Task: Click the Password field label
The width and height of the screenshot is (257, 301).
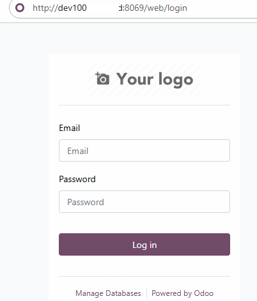Action: pos(77,179)
